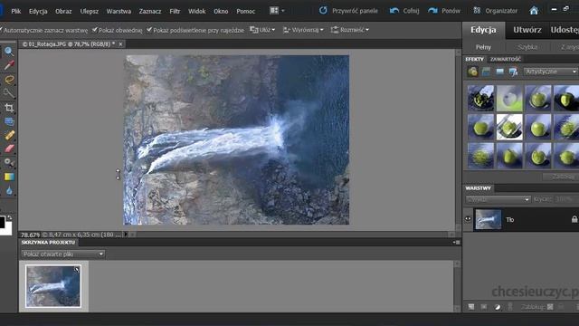Click the All effects fx icon
The width and height of the screenshot is (579, 326).
[513, 72]
